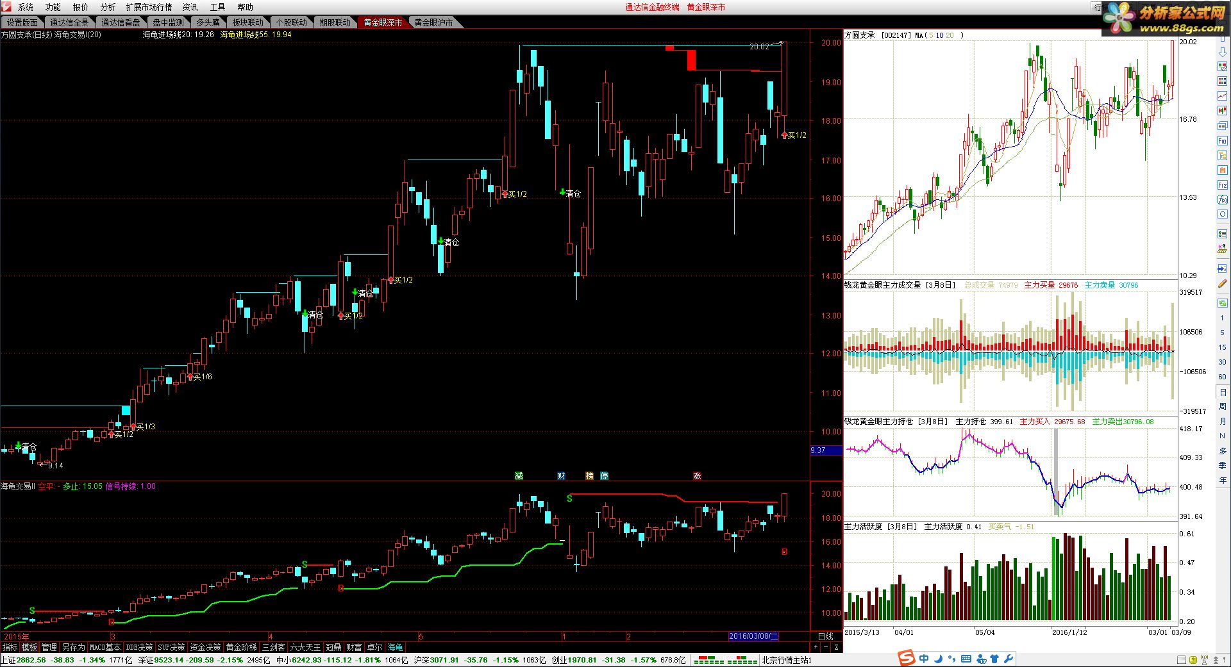Viewport: 1231px width, 667px height.
Task: Select the 财富 indicator template
Action: pyautogui.click(x=354, y=647)
